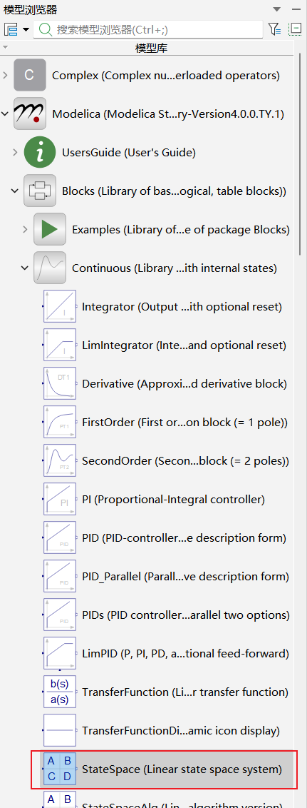This screenshot has height=808, width=307.
Task: Click the green UsersGuide info icon
Action: (40, 153)
